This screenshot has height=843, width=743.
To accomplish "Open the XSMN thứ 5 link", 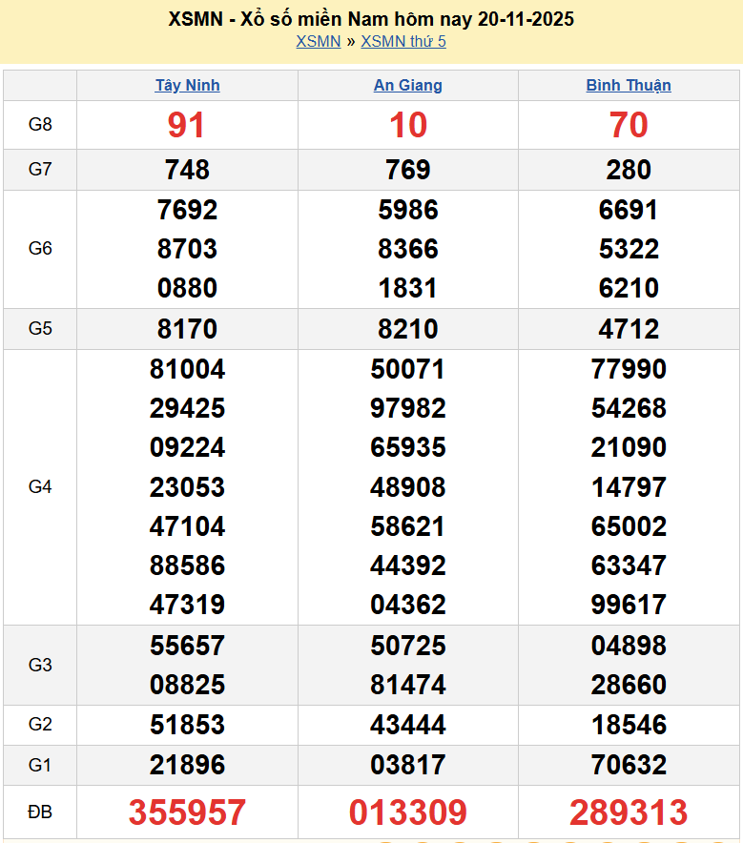I will pyautogui.click(x=403, y=41).
